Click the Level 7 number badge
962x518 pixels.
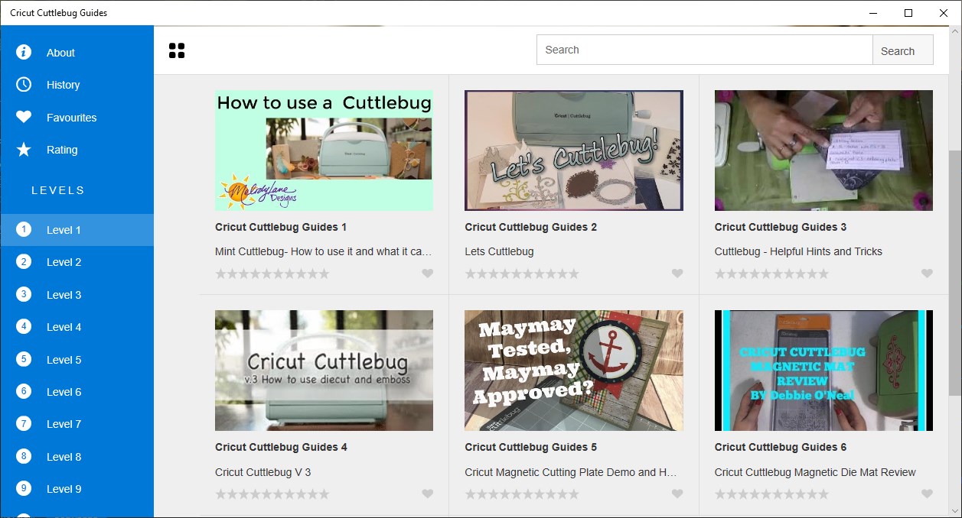24,423
